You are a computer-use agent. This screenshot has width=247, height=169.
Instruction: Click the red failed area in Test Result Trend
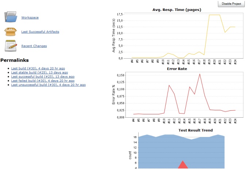[183, 165]
